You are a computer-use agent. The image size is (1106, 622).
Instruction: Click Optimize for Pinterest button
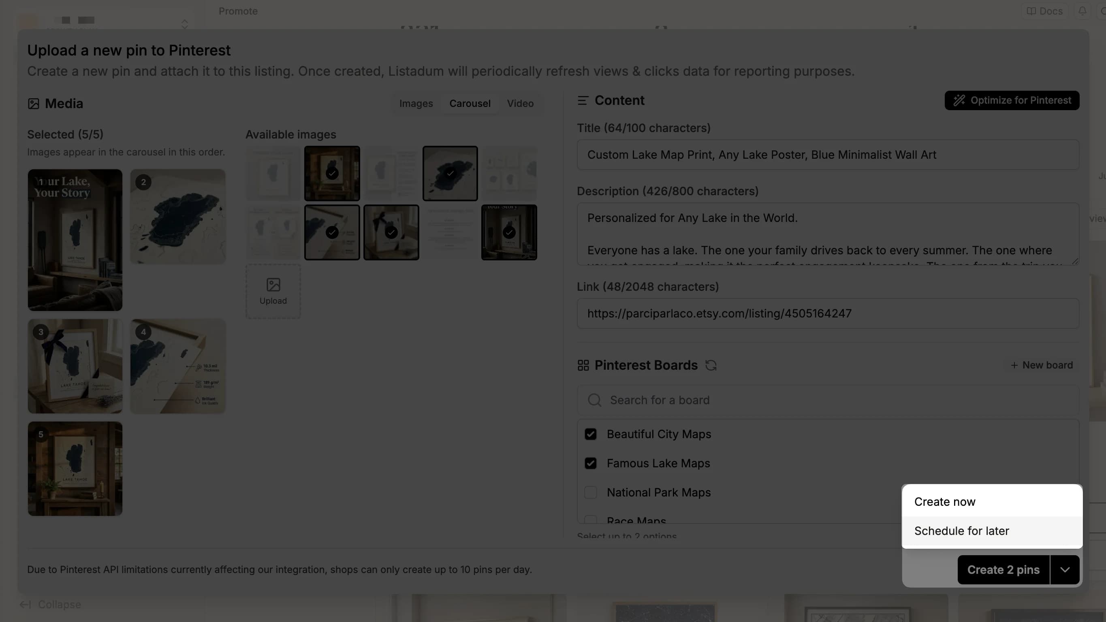(x=1012, y=100)
